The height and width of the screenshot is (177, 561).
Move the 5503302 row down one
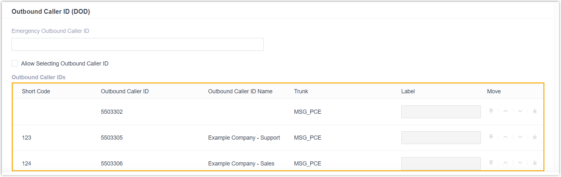(x=520, y=111)
